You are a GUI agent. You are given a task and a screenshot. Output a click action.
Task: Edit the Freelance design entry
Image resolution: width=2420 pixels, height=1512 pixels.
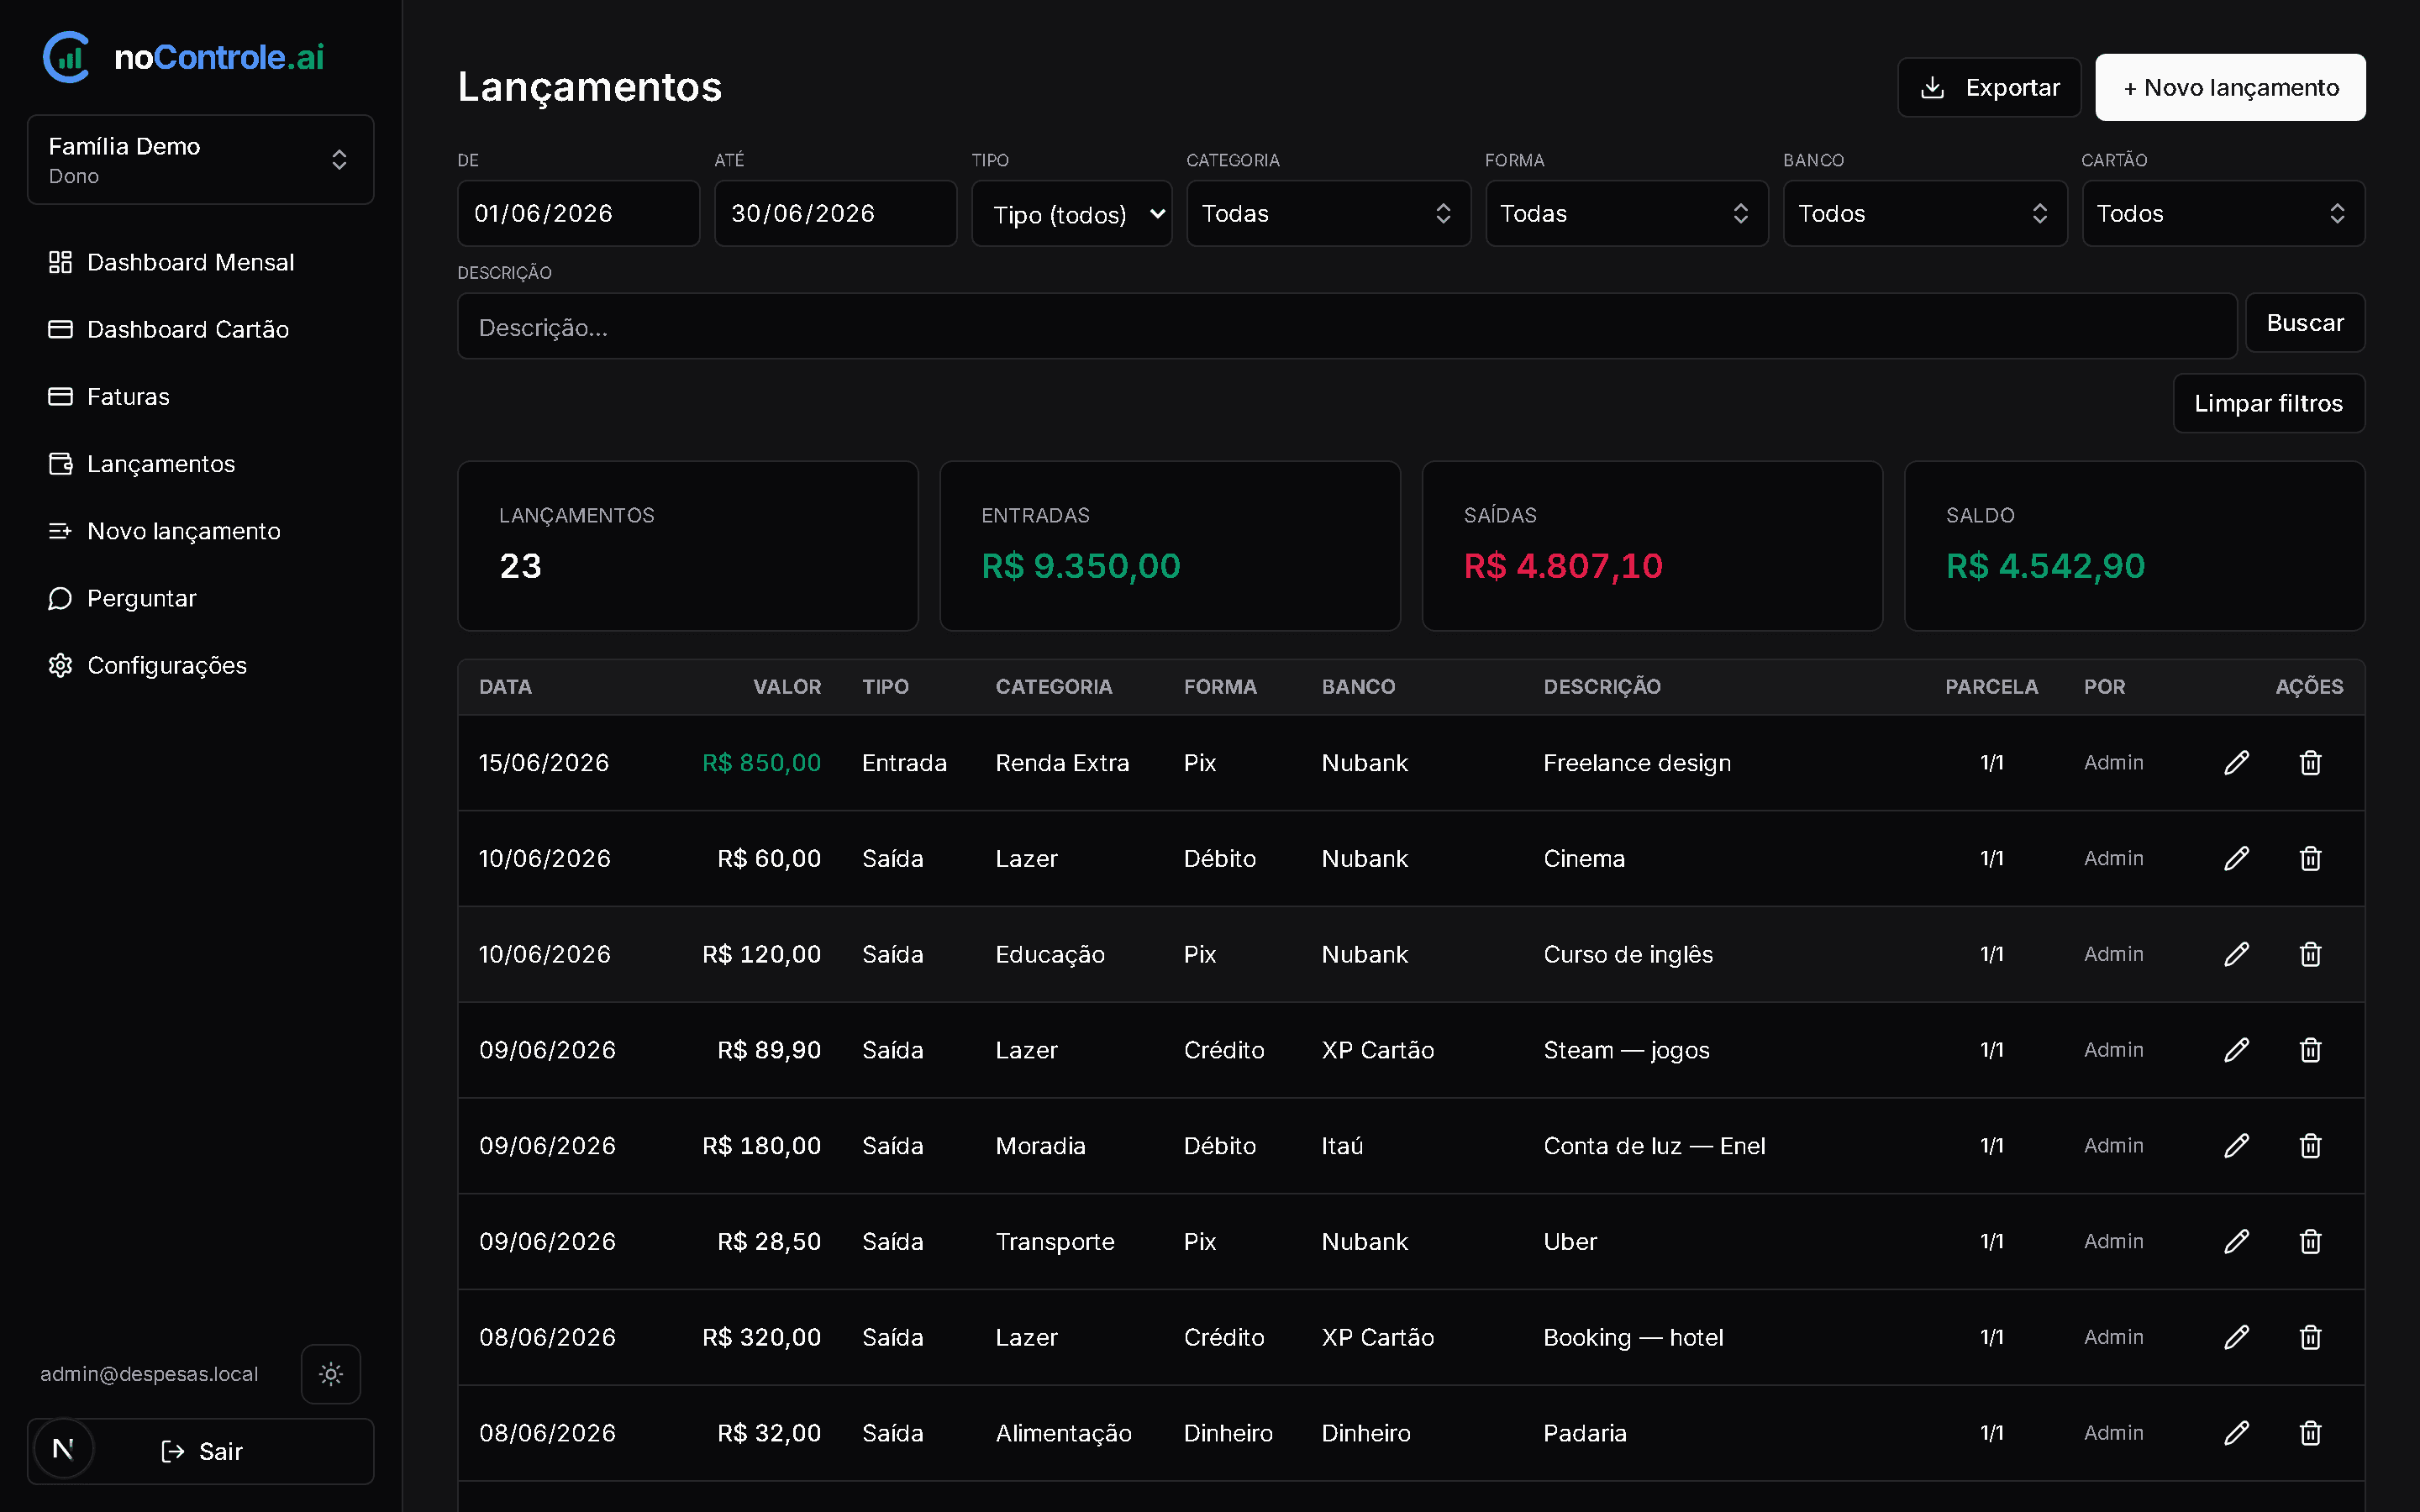[x=2236, y=763]
